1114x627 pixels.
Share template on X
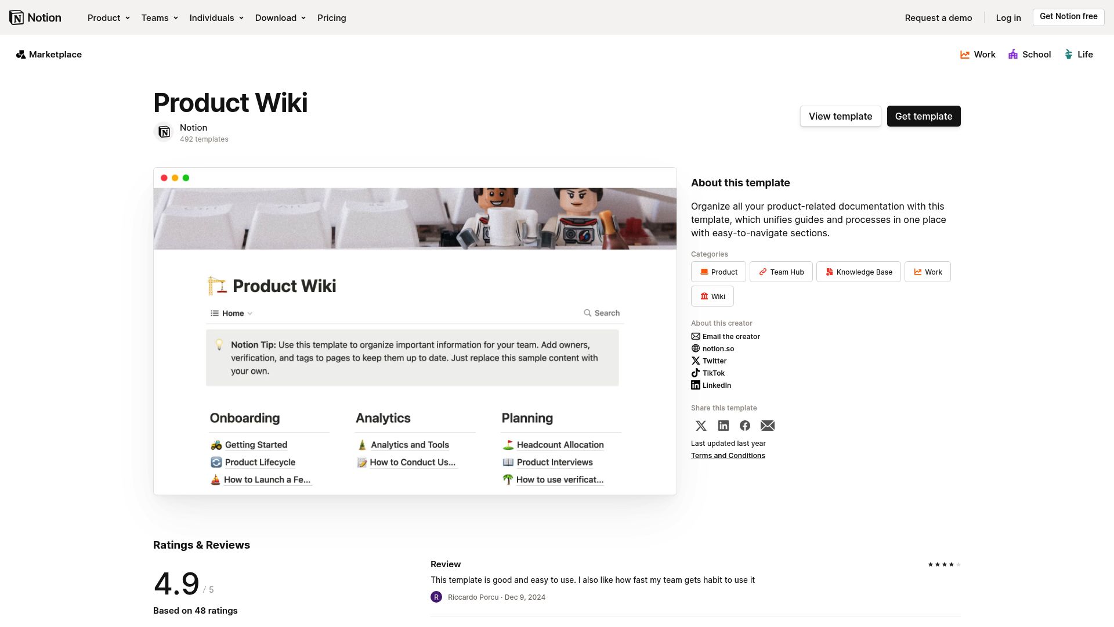pos(701,426)
